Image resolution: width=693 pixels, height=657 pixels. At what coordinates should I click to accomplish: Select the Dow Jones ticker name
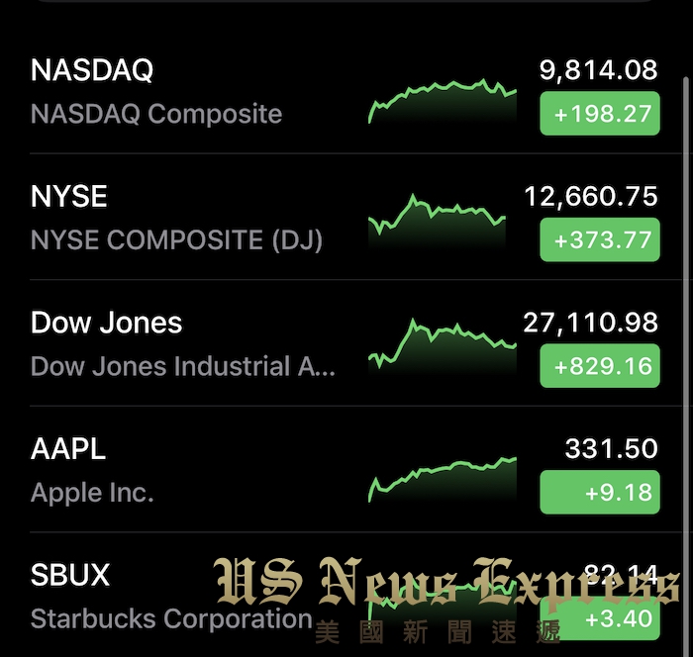(x=106, y=323)
